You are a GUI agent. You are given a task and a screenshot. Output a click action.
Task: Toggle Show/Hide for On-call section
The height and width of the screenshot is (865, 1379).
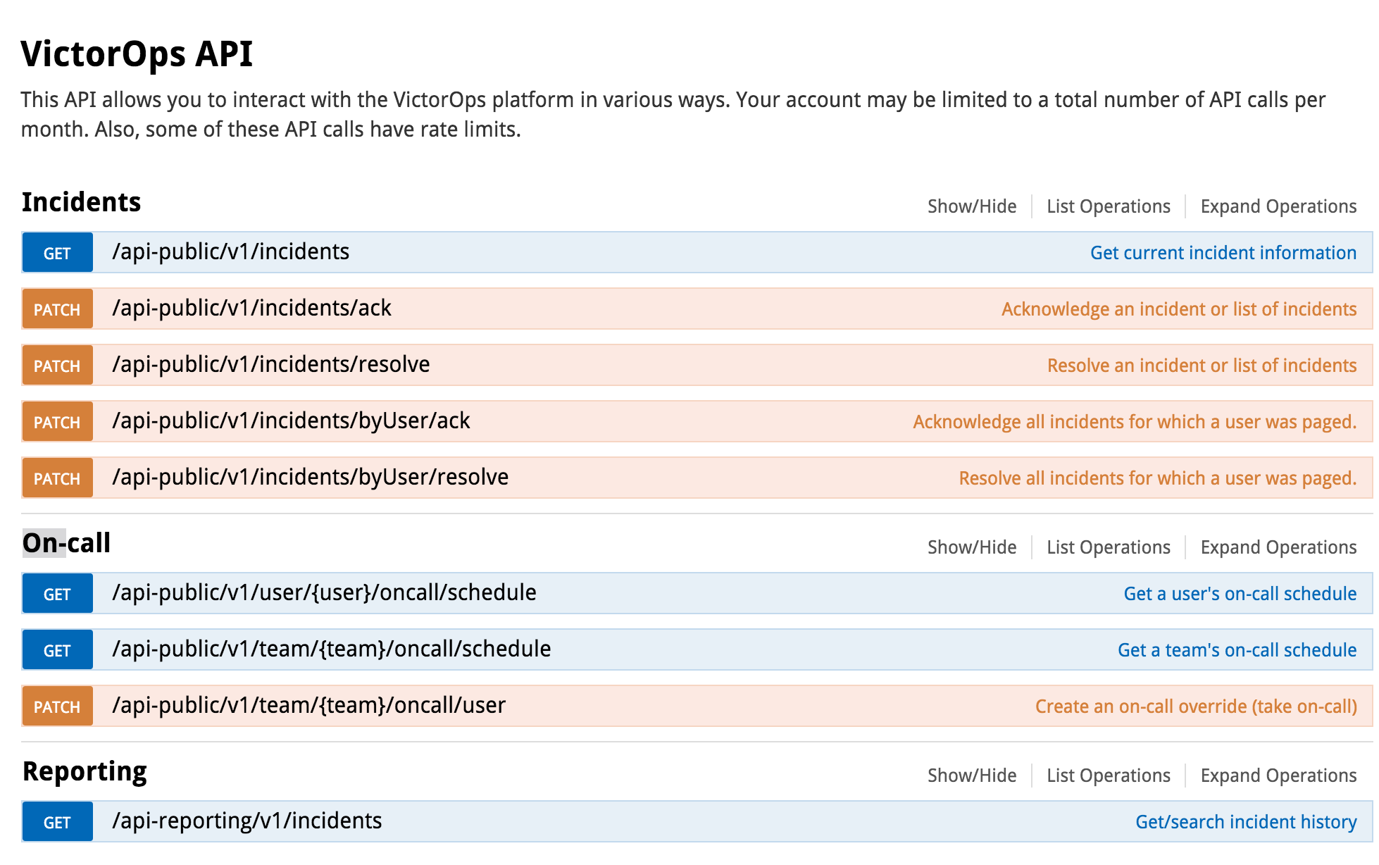pyautogui.click(x=972, y=547)
